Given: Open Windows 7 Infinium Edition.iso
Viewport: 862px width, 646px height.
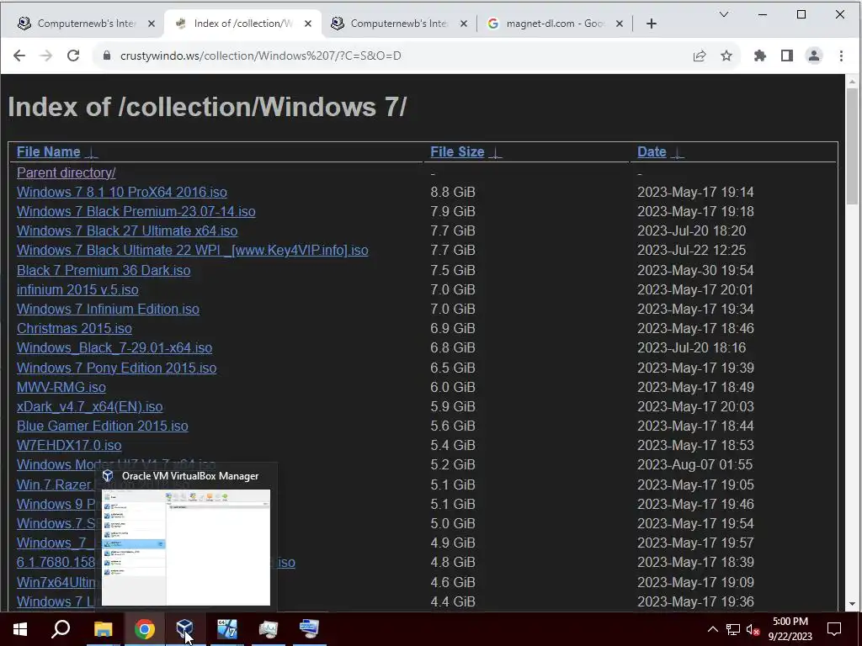Looking at the screenshot, I should (108, 309).
